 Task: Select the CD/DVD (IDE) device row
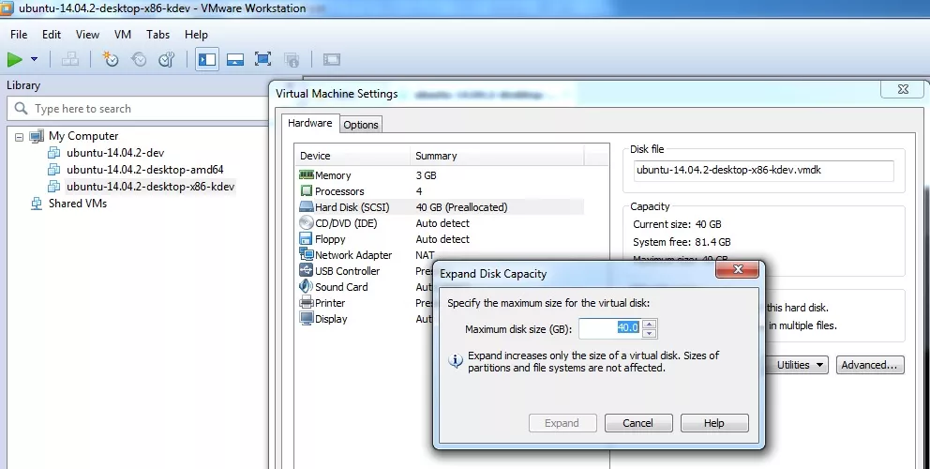[441, 223]
